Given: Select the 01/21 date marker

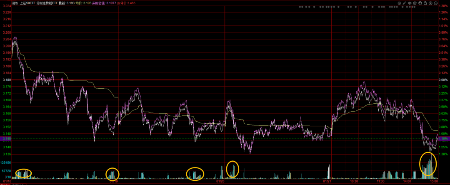Looking at the screenshot, I should [x=327, y=181].
